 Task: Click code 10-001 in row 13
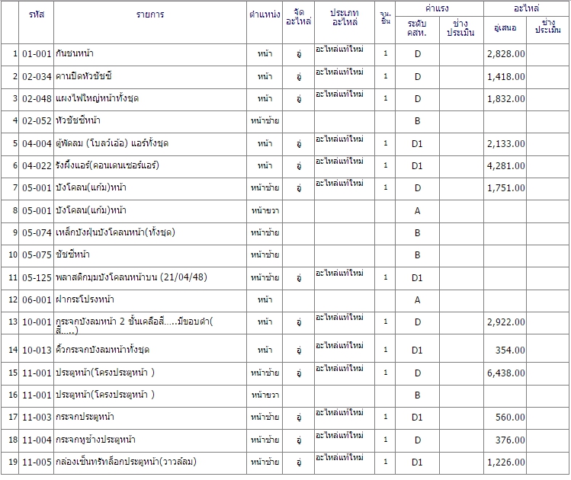pyautogui.click(x=37, y=322)
